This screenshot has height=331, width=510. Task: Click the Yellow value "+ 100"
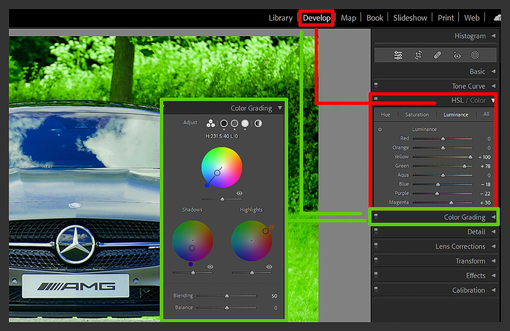pyautogui.click(x=484, y=157)
